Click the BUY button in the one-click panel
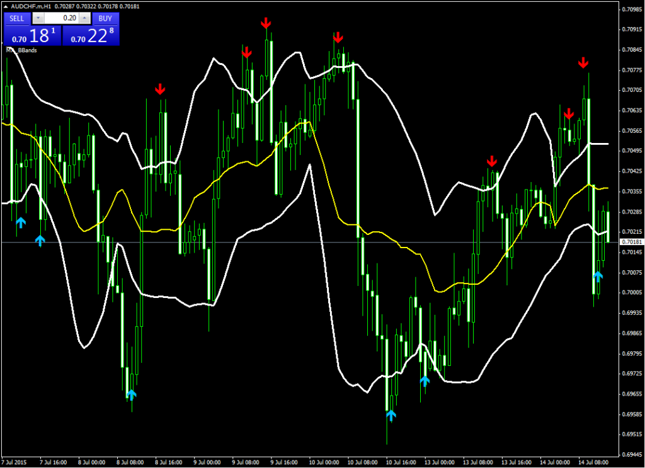This screenshot has width=645, height=468. pyautogui.click(x=105, y=18)
